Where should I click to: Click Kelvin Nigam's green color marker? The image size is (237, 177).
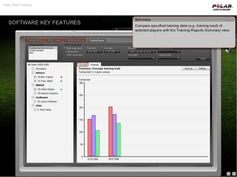pyautogui.click(x=61, y=89)
